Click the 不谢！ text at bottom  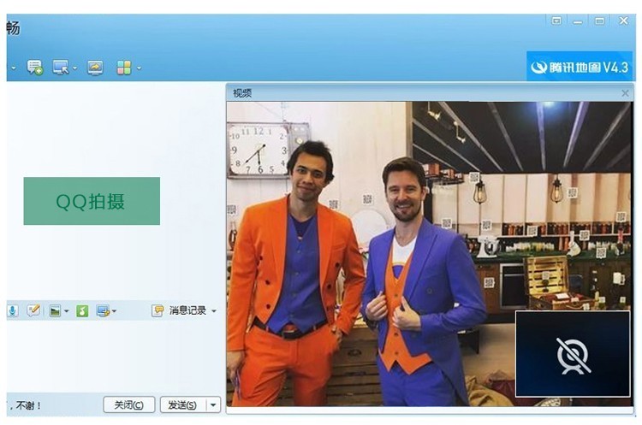coord(28,406)
